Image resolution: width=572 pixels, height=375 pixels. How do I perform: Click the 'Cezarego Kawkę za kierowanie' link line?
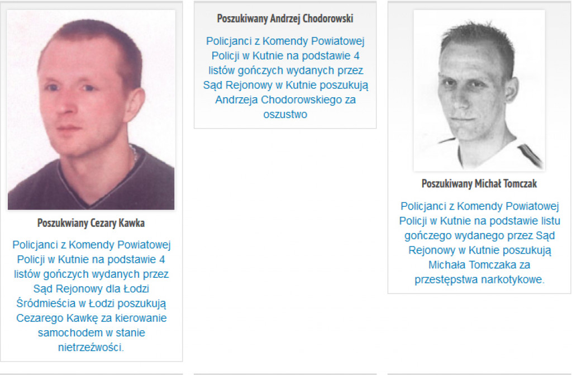(x=91, y=318)
